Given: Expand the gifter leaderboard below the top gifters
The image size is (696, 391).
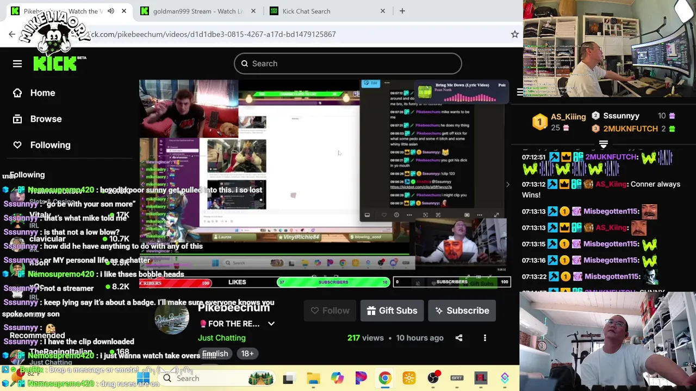Looking at the screenshot, I should [x=604, y=144].
